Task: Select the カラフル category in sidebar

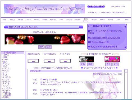Action: point(6,71)
